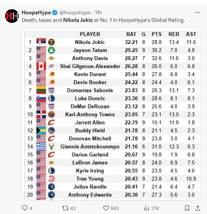Click the Denver Nuggets logo by Jokic
207x214 pixels.
pyautogui.click(x=51, y=42)
